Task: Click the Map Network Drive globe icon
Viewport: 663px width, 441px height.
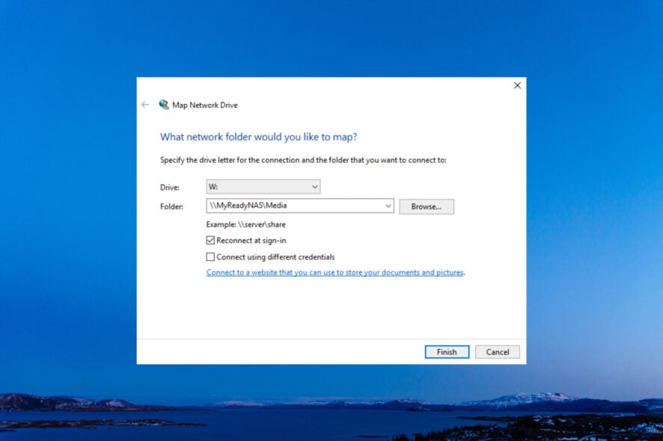Action: [x=164, y=105]
